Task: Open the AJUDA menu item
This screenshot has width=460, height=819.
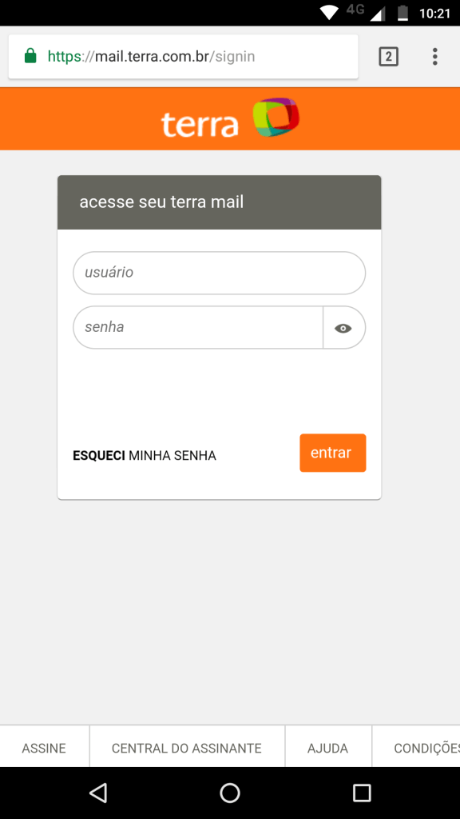Action: click(x=328, y=747)
